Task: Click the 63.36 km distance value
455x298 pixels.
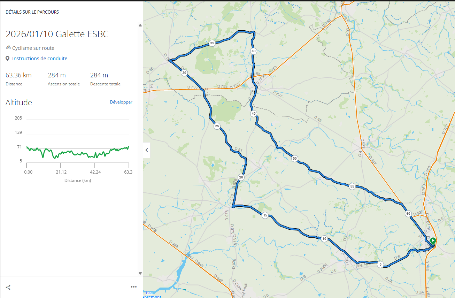Action: pyautogui.click(x=18, y=75)
